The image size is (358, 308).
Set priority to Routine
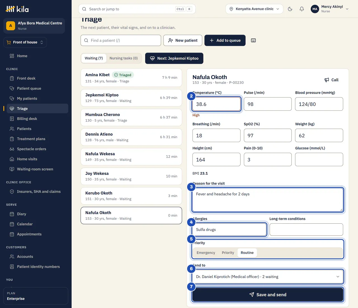tap(247, 253)
